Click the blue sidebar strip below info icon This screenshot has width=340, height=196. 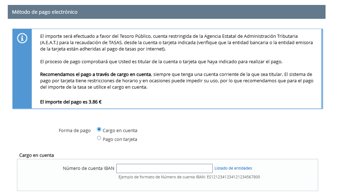[x=22, y=78]
